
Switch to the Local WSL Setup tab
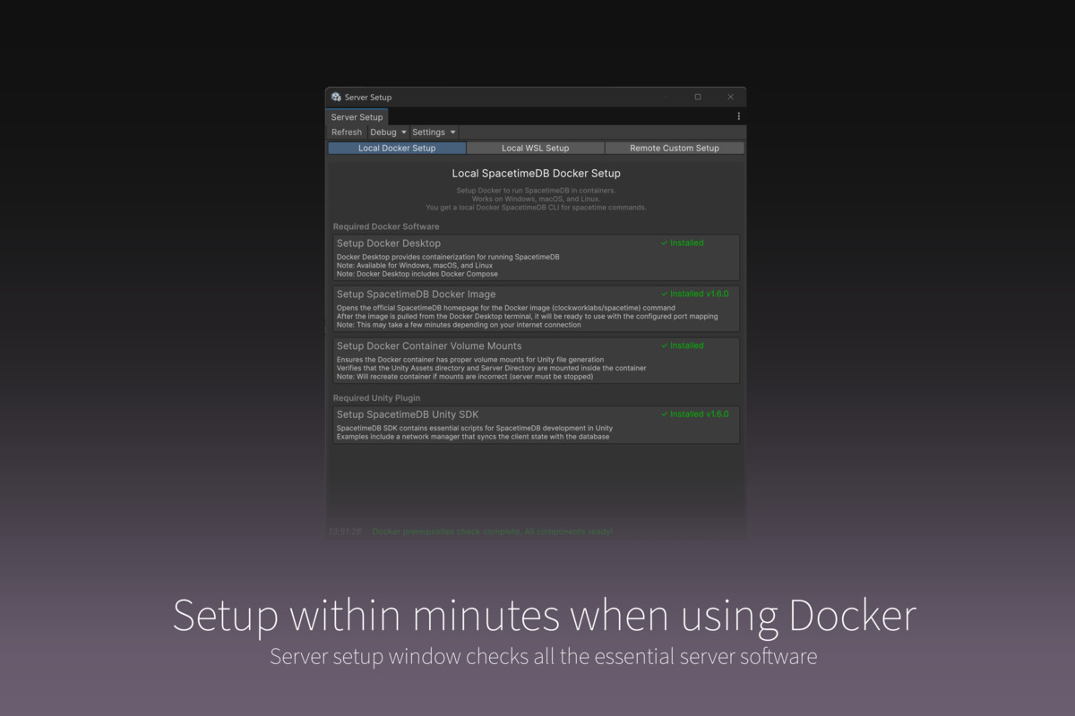click(x=535, y=149)
